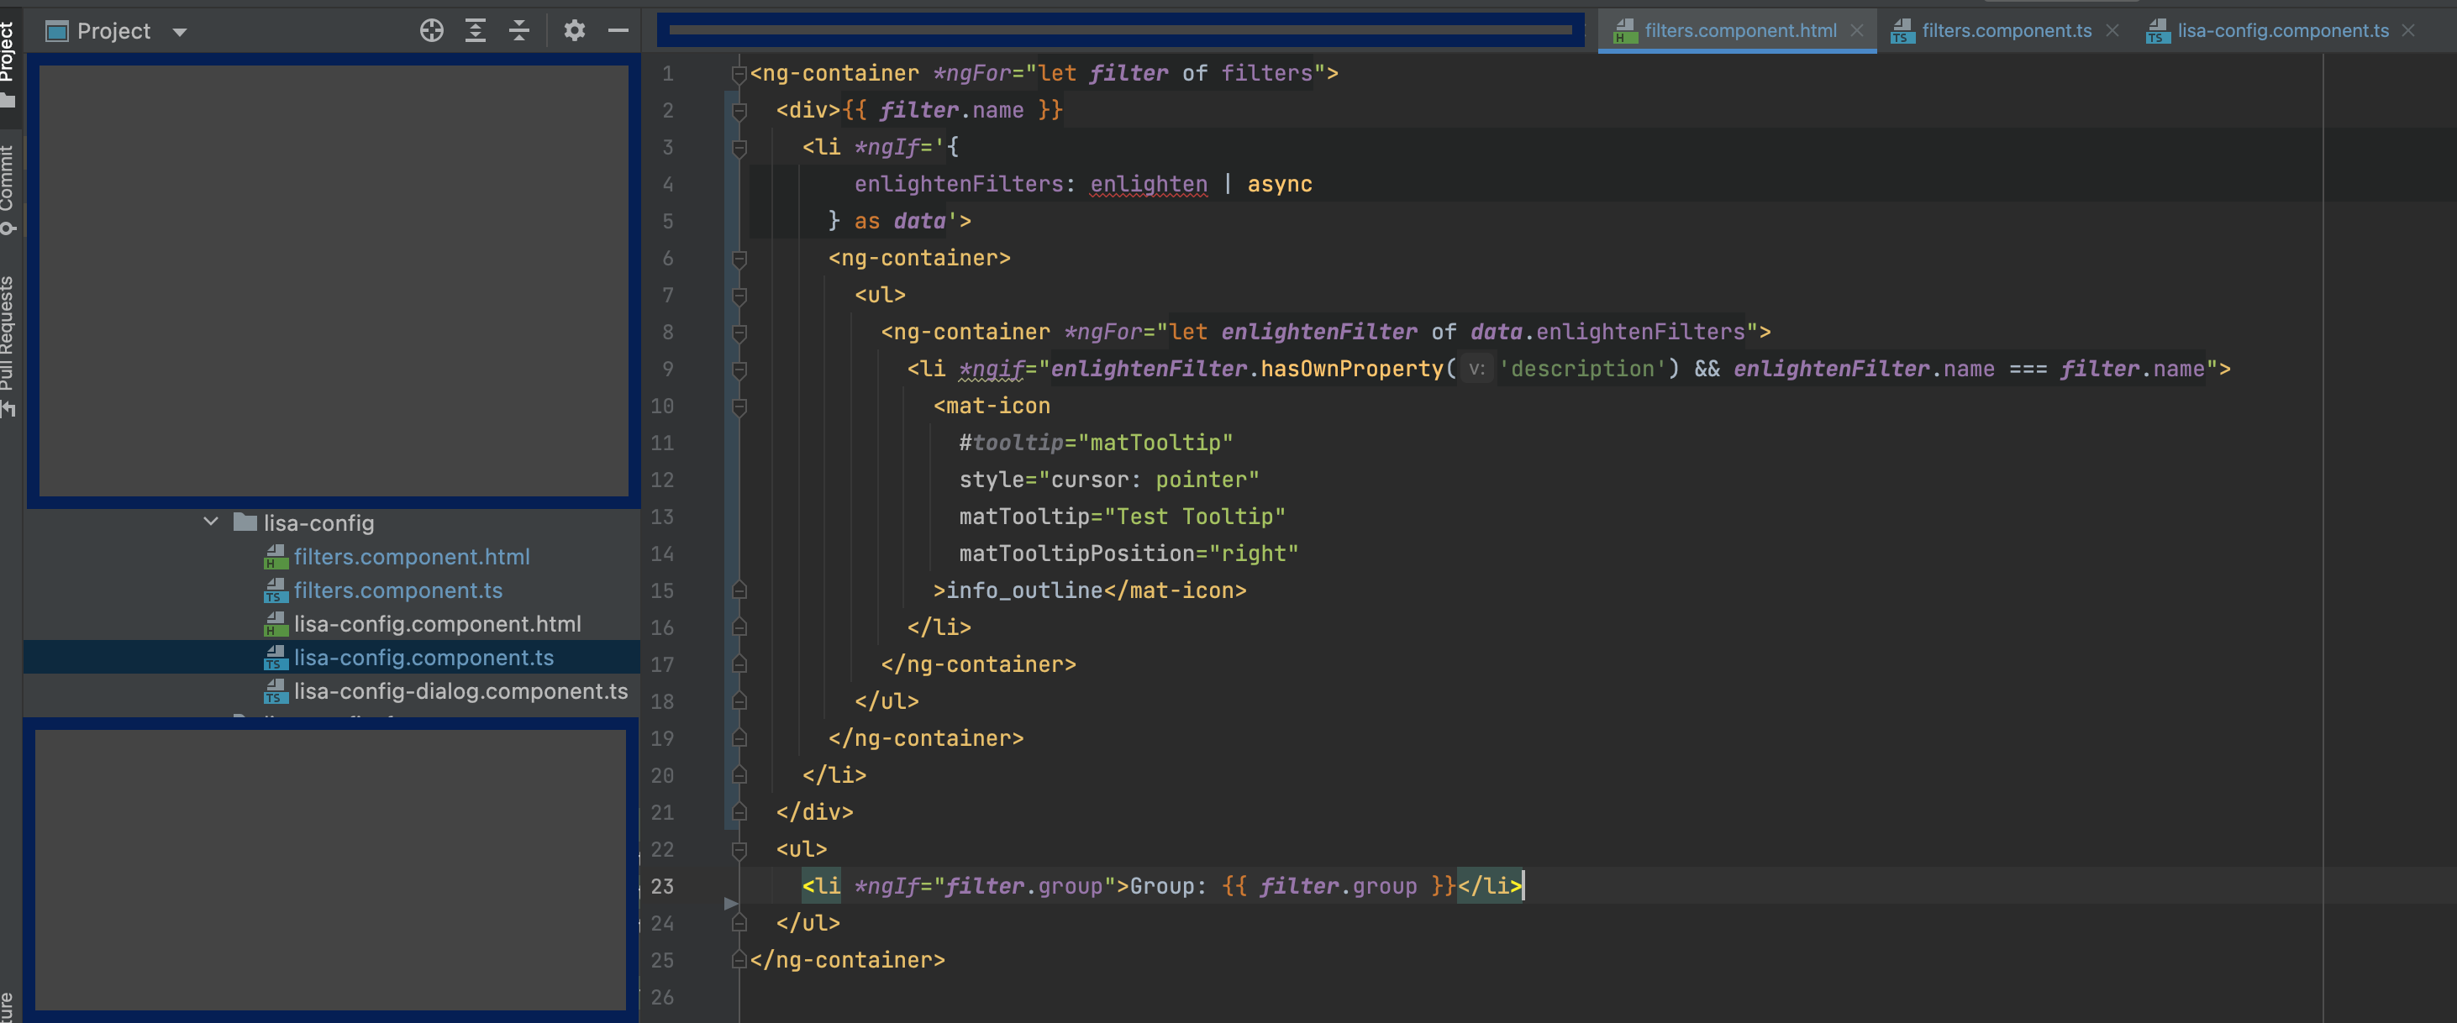Click the 'matTooltipPosition' attribute on line 14
The height and width of the screenshot is (1023, 2457).
[x=1077, y=553]
